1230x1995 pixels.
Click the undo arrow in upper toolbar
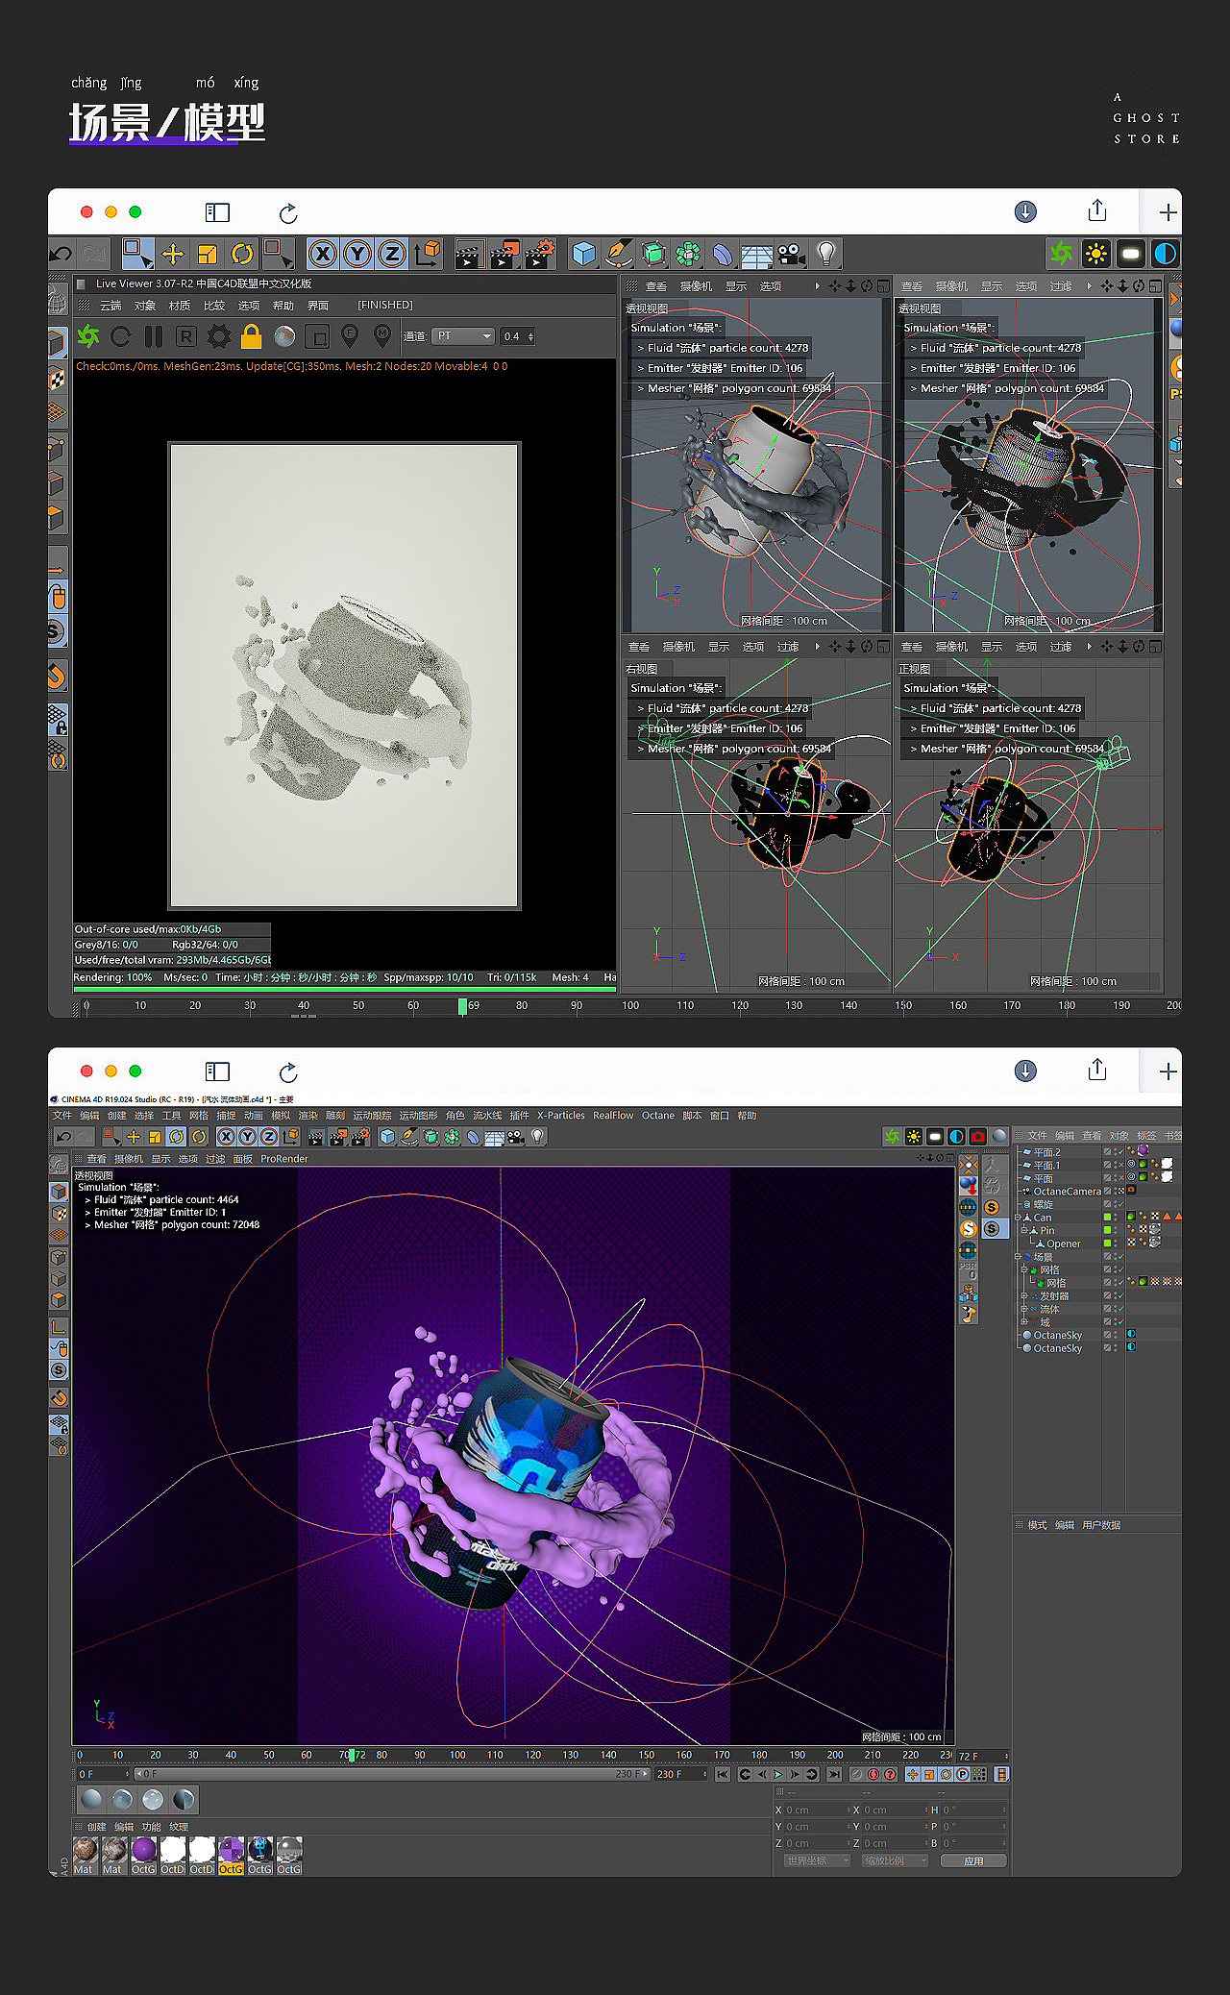point(61,255)
